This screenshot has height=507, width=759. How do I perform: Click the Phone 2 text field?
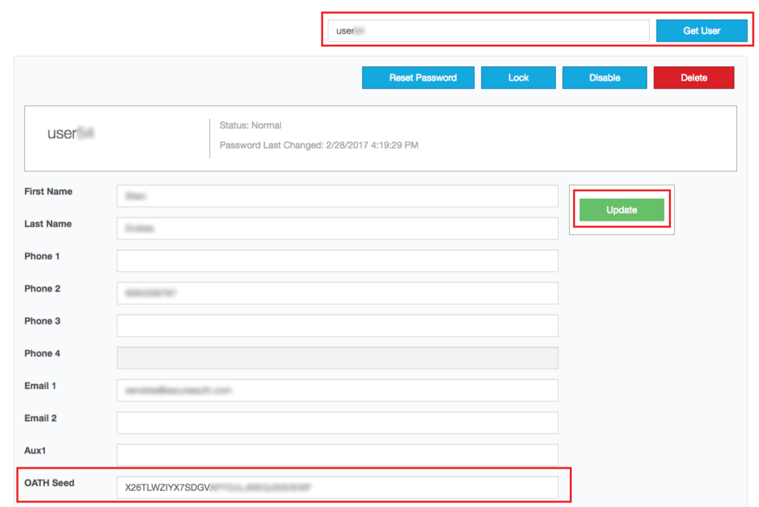pos(337,293)
